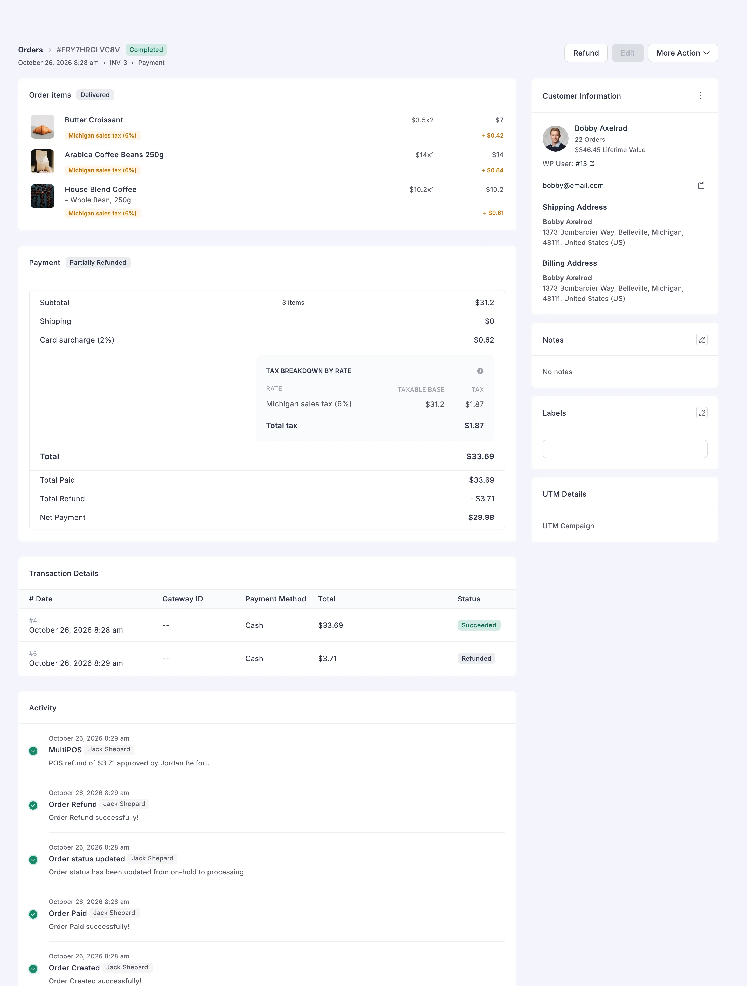Screen dimensions: 747x986
Task: Select the Arabica Coffee Beans 250g item name
Action: click(x=114, y=155)
